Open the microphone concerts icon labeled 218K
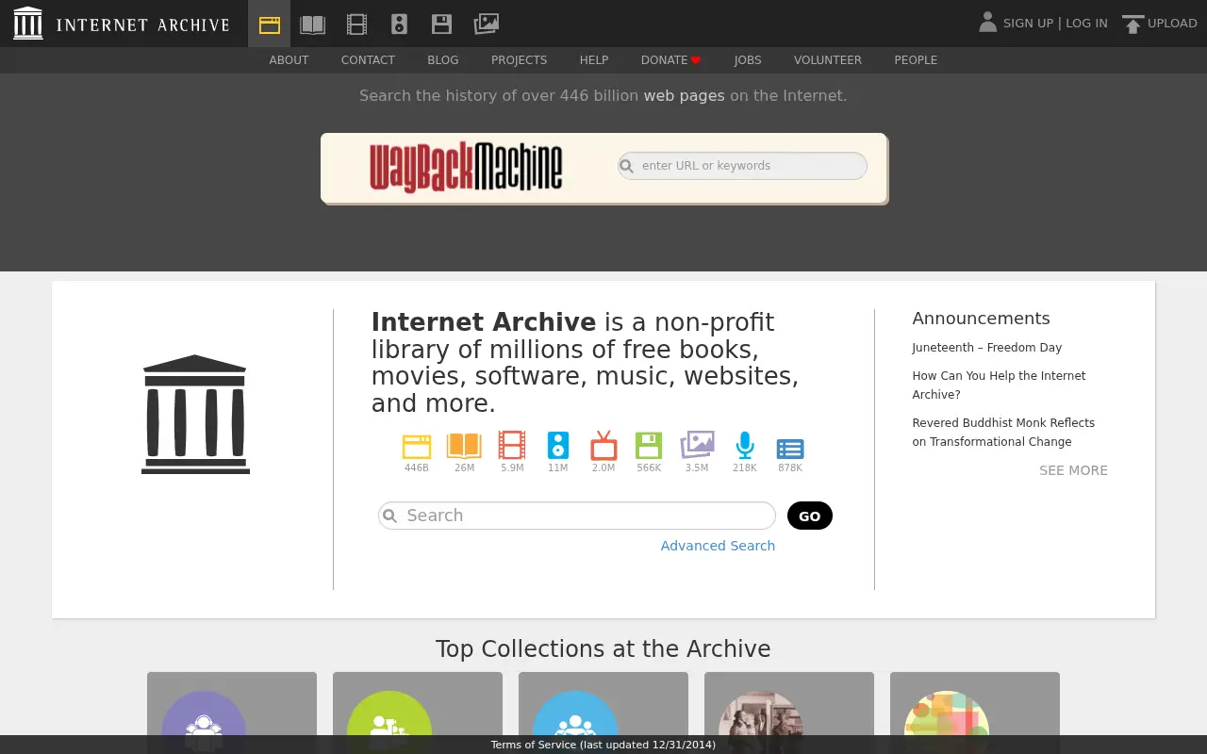This screenshot has width=1207, height=754. click(745, 445)
